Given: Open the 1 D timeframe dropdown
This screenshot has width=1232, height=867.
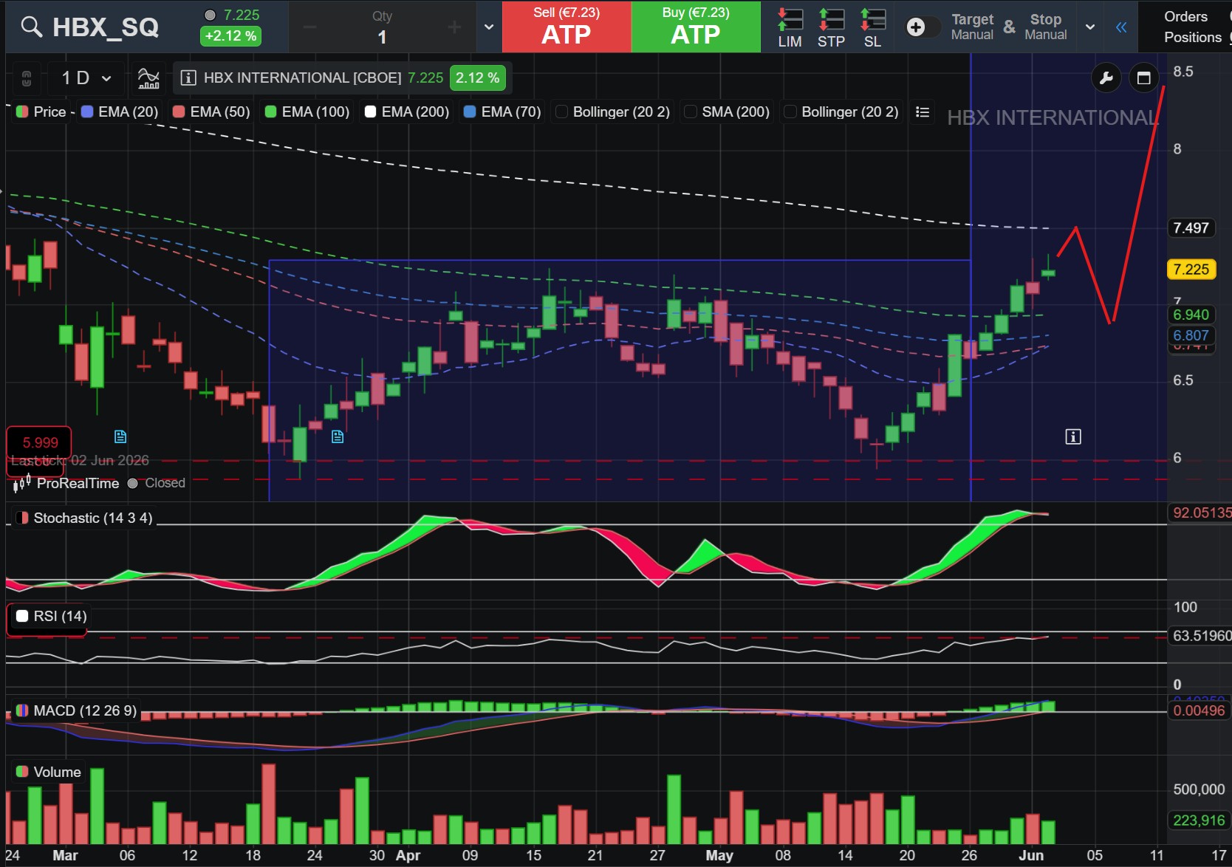Looking at the screenshot, I should pos(86,78).
